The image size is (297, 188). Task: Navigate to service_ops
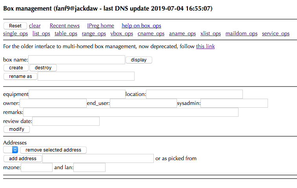coord(276,34)
